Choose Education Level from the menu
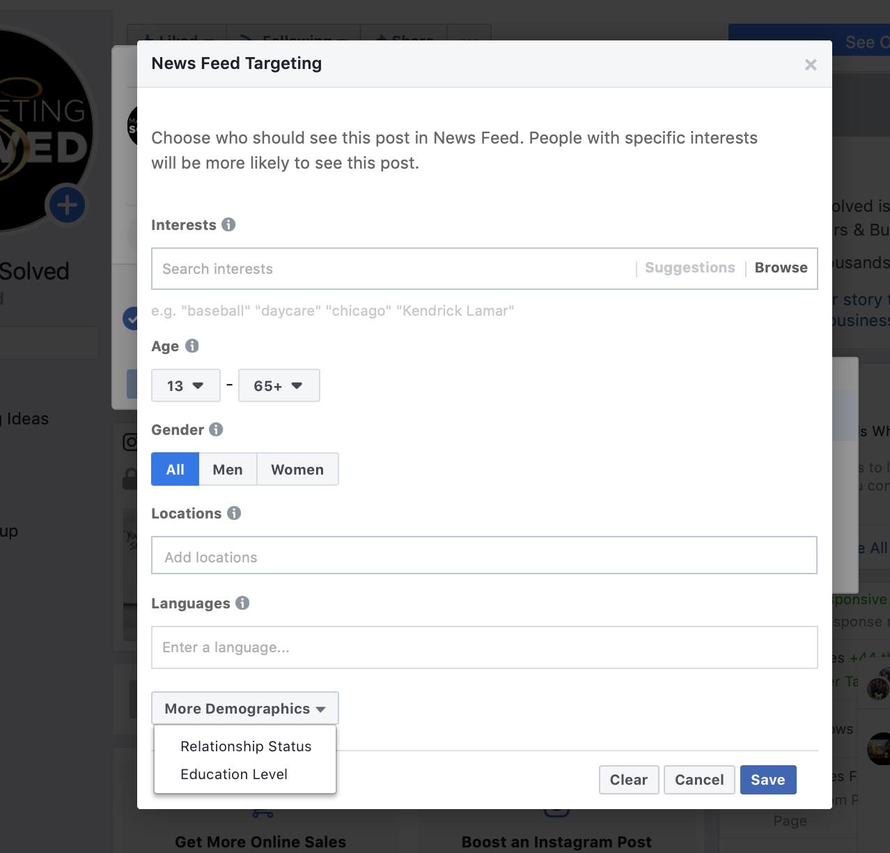 (x=234, y=774)
